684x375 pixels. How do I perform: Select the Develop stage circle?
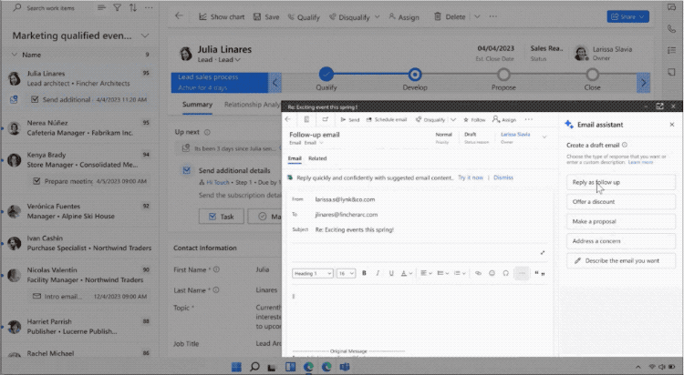tap(415, 75)
